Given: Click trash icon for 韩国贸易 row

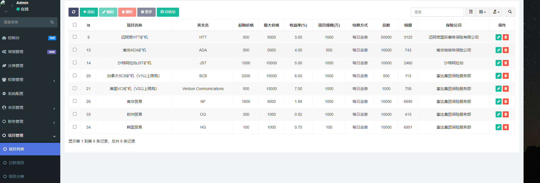Looking at the screenshot, I should coord(506,127).
